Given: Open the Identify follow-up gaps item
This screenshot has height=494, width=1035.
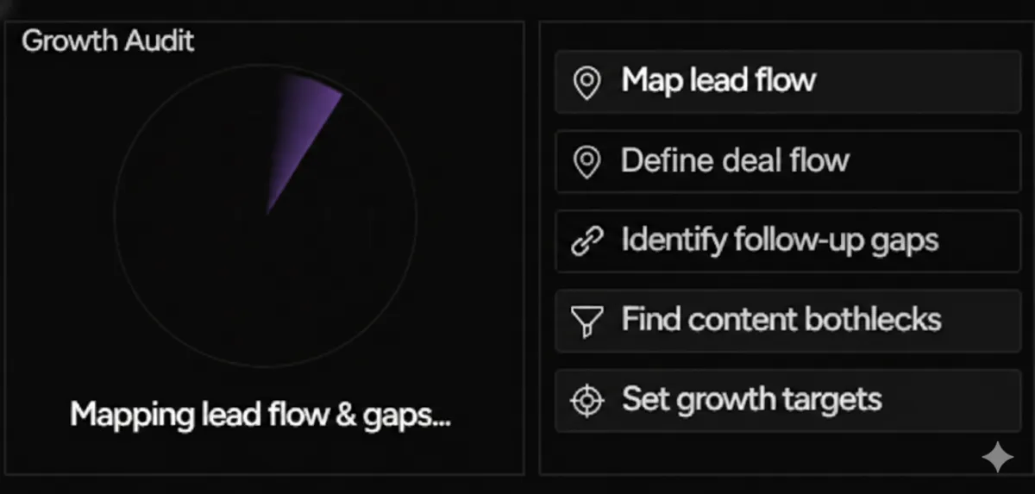Looking at the screenshot, I should tap(787, 241).
